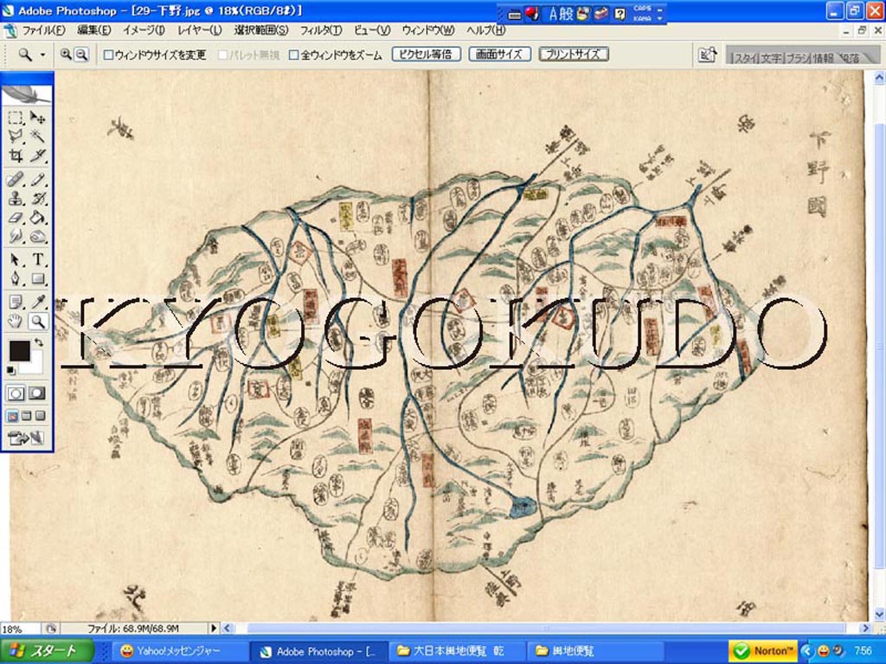Open the 選択範囲 menu

pyautogui.click(x=261, y=30)
